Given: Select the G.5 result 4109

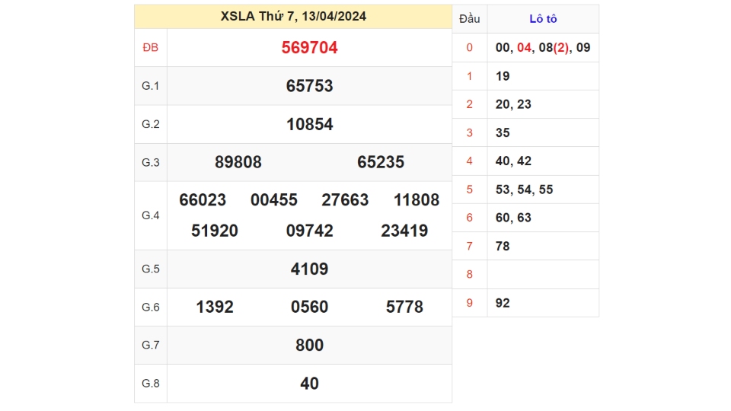Looking at the screenshot, I should pyautogui.click(x=310, y=269).
